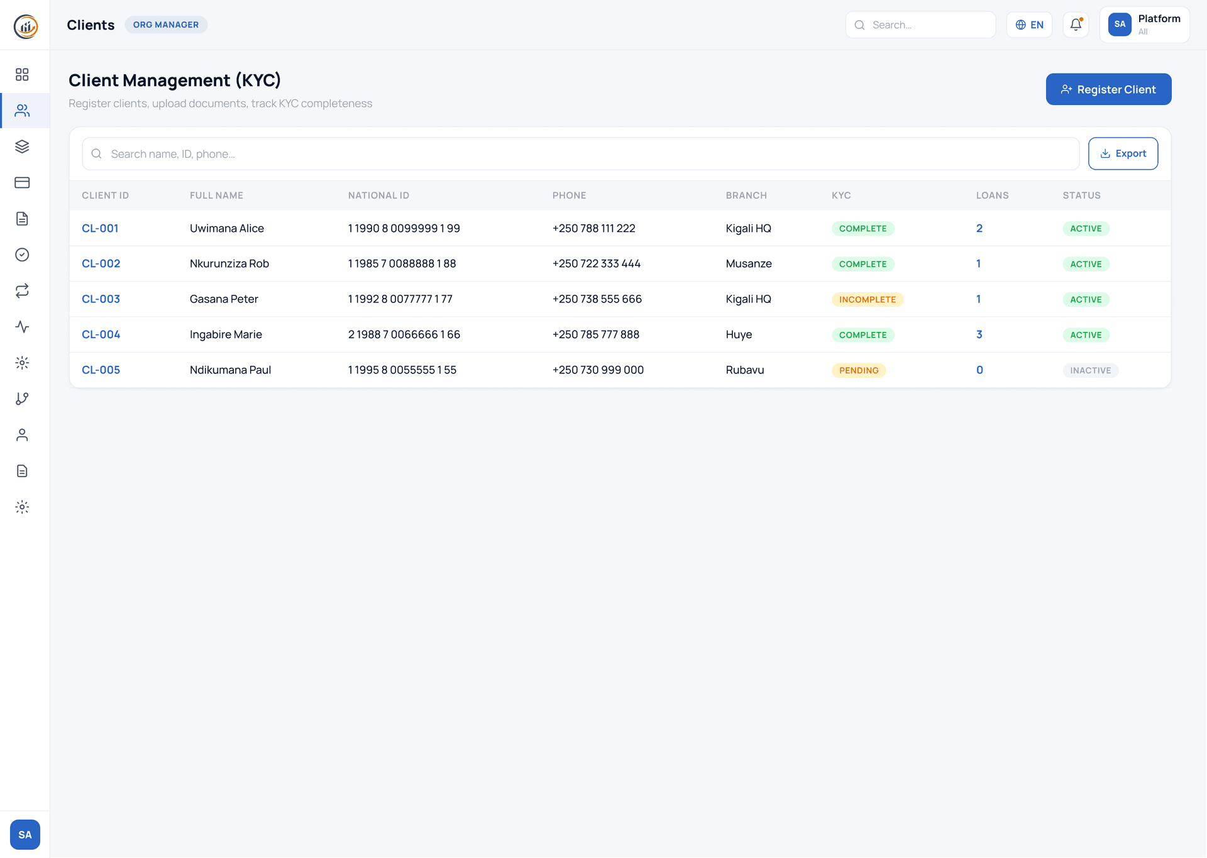Click the SA avatar at sidebar bottom

(x=25, y=834)
